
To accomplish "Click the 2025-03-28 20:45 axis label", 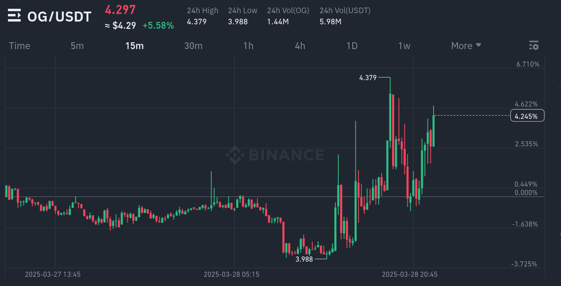I will coord(409,274).
